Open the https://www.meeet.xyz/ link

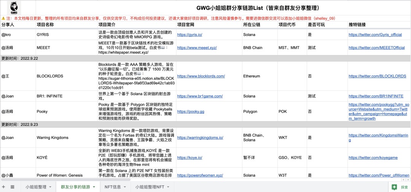pyautogui.click(x=197, y=48)
